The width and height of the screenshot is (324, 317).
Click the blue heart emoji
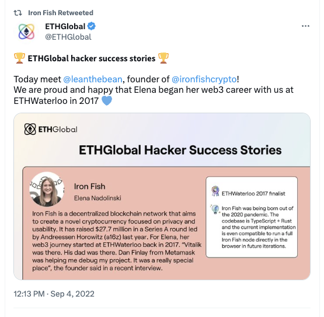[x=107, y=100]
